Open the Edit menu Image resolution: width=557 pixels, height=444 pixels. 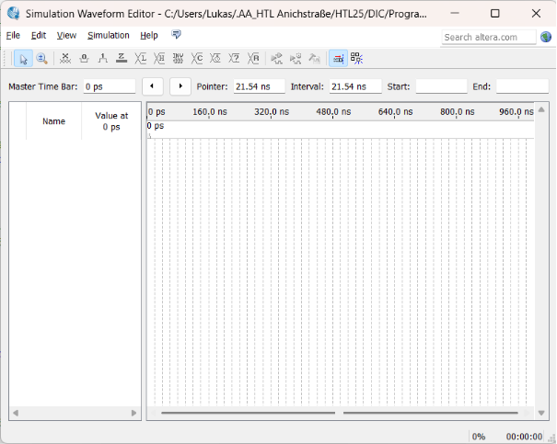(x=39, y=35)
